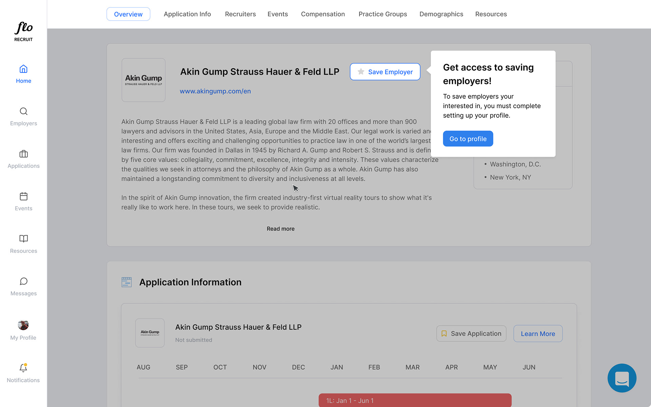The height and width of the screenshot is (407, 651).
Task: Open My Profile avatar
Action: (23, 325)
